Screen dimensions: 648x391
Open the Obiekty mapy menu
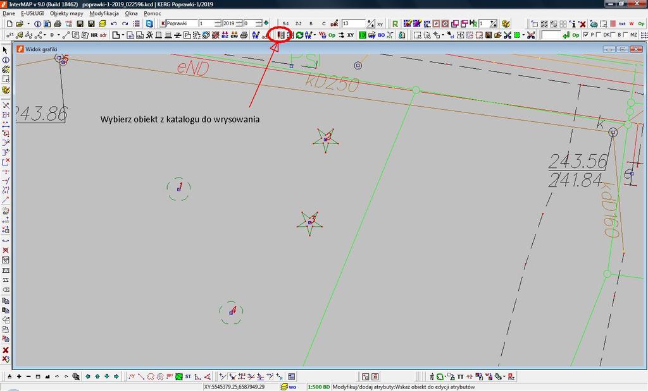66,13
